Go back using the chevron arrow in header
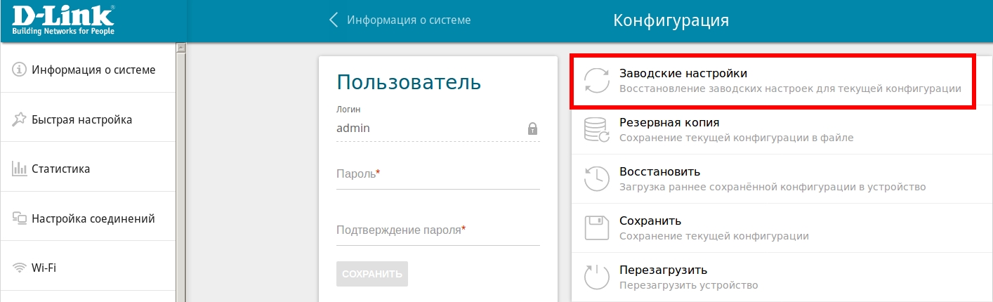 pos(334,20)
